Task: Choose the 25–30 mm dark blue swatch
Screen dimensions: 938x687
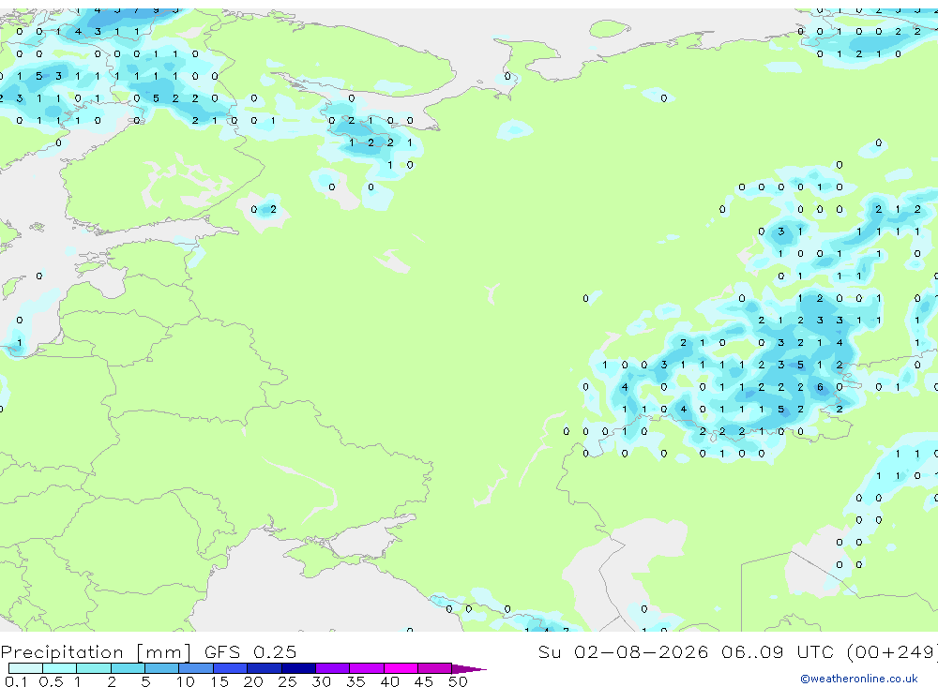Action: point(298,668)
